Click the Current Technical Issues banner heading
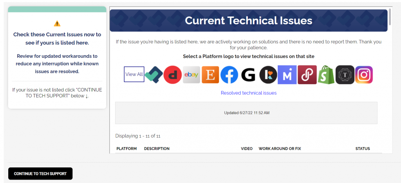The width and height of the screenshot is (401, 183). tap(249, 20)
